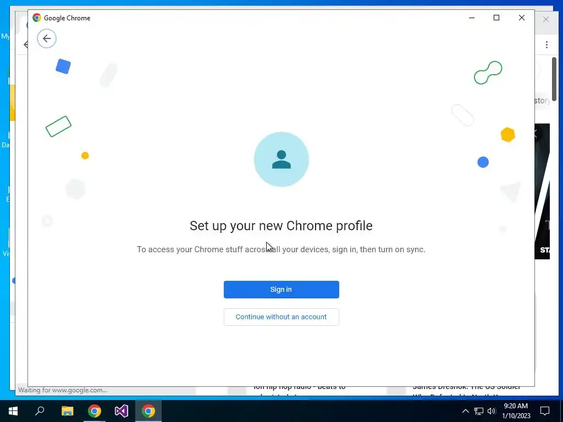The image size is (563, 422).
Task: Open the notification center icon
Action: pyautogui.click(x=545, y=411)
